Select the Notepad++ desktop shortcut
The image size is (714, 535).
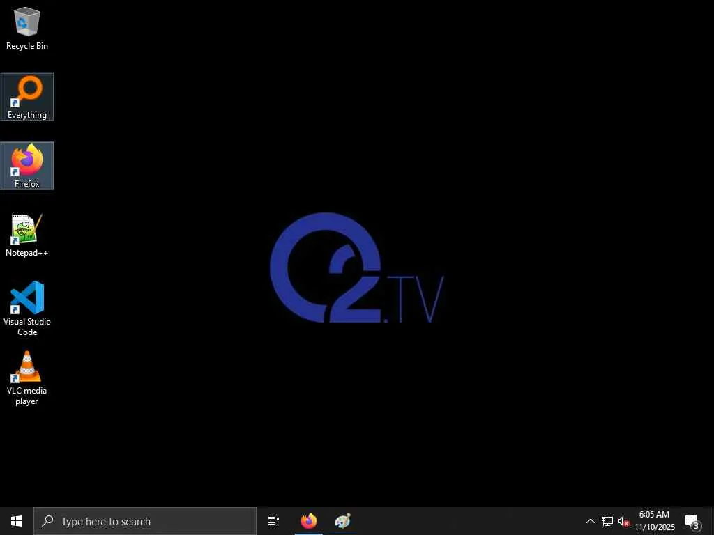tap(27, 235)
